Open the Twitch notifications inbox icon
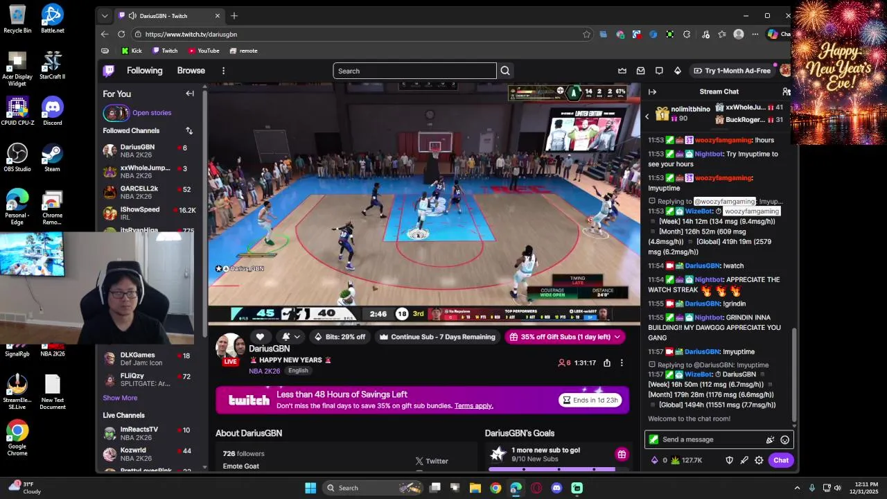The height and width of the screenshot is (499, 887). [x=641, y=71]
